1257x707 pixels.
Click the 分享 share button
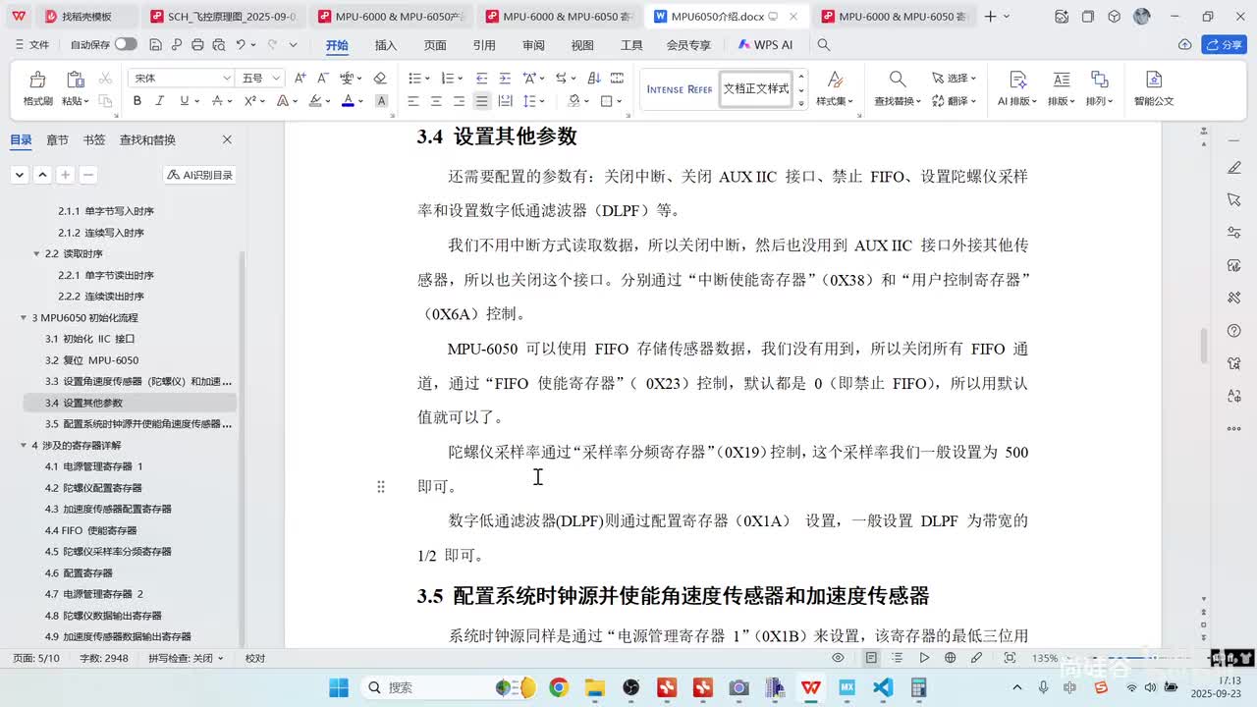1224,45
